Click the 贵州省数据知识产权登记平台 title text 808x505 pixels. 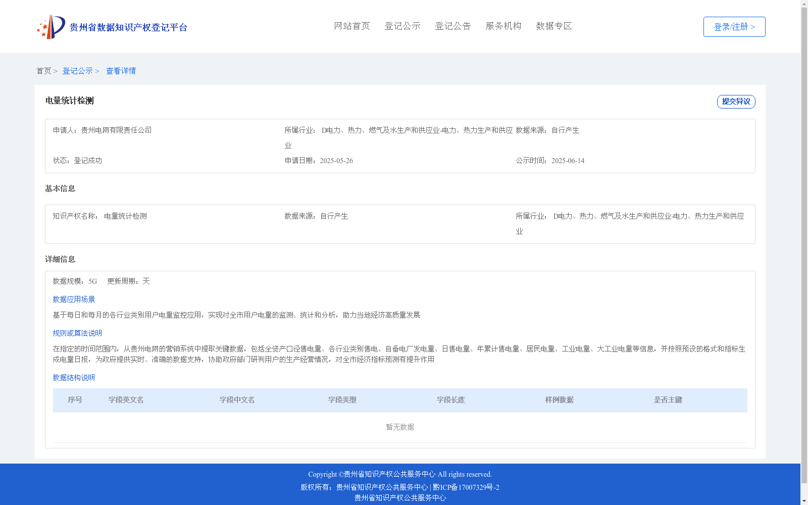click(128, 27)
